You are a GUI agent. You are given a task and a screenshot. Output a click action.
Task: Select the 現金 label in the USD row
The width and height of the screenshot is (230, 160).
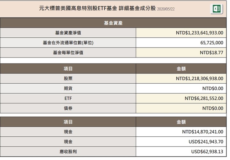click(x=68, y=142)
